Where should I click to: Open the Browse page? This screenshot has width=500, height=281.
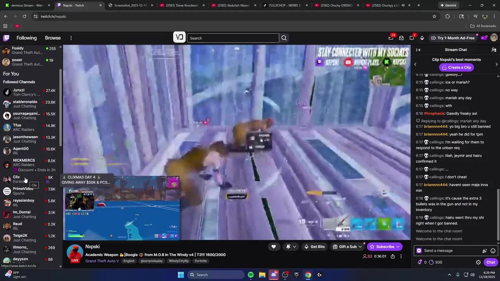coord(53,38)
